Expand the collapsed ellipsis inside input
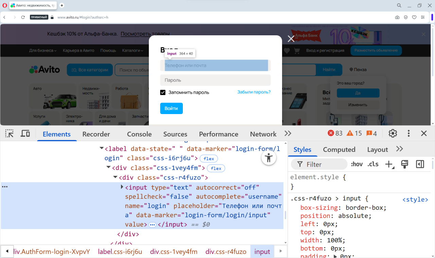This screenshot has width=435, height=258. [x=152, y=225]
